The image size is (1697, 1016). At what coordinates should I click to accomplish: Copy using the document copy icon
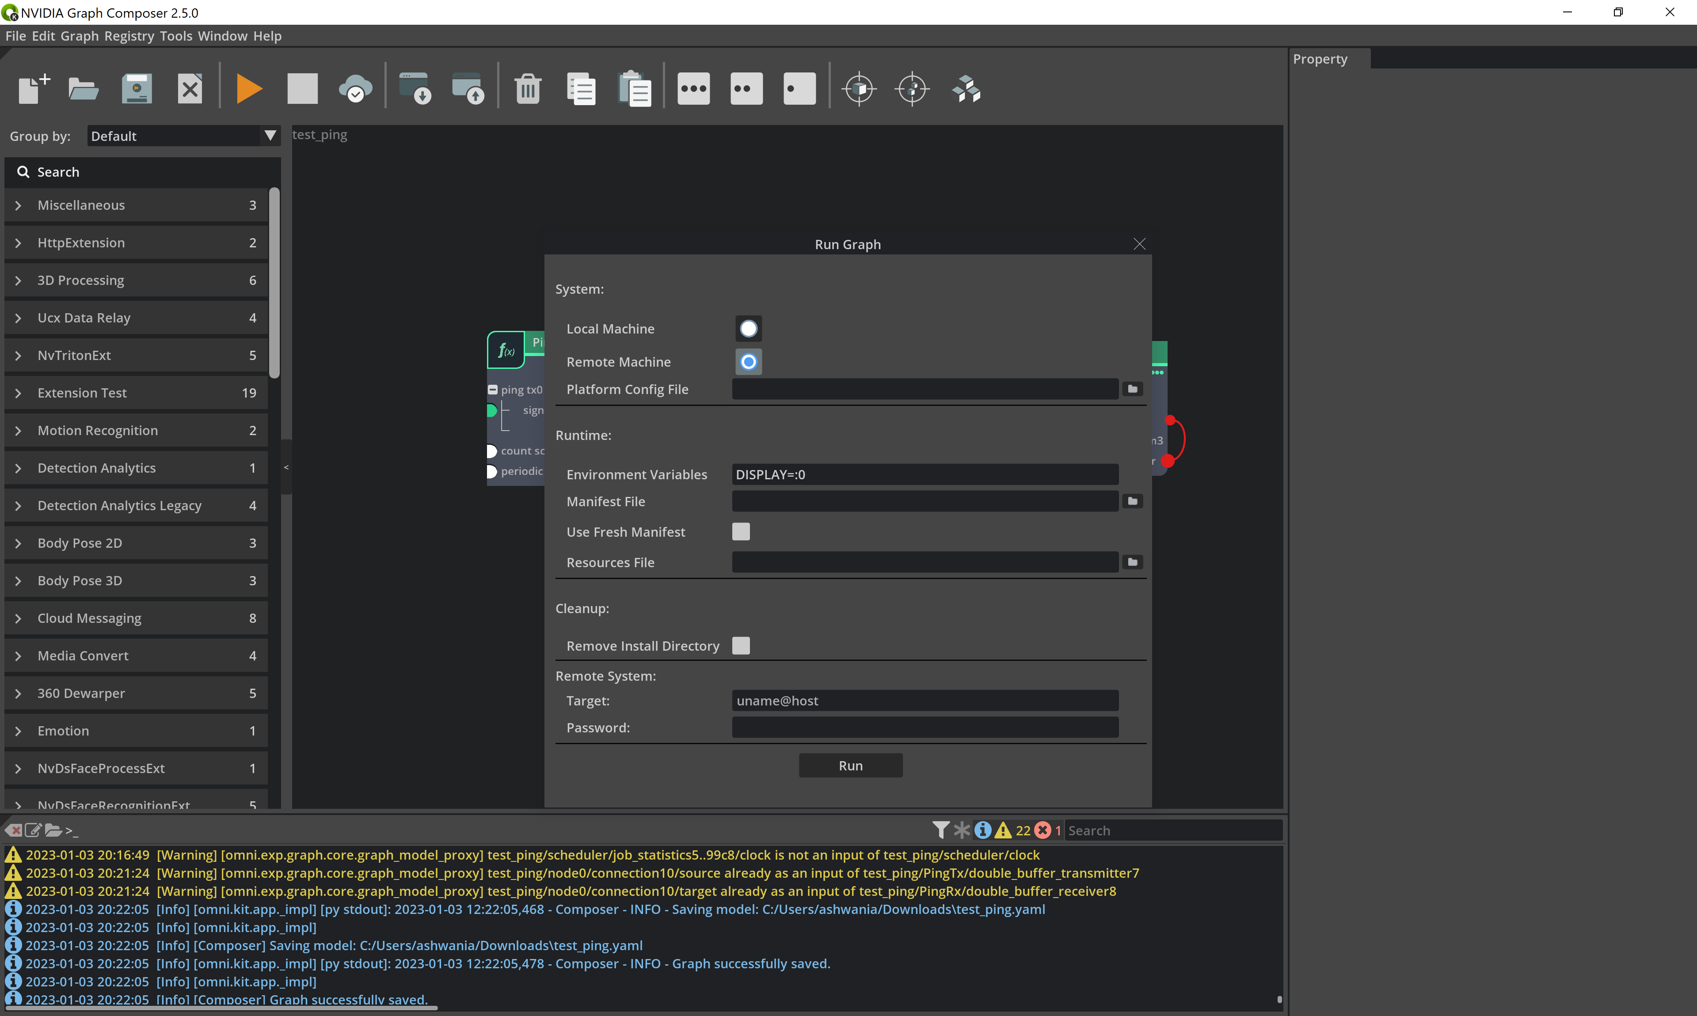pyautogui.click(x=581, y=89)
